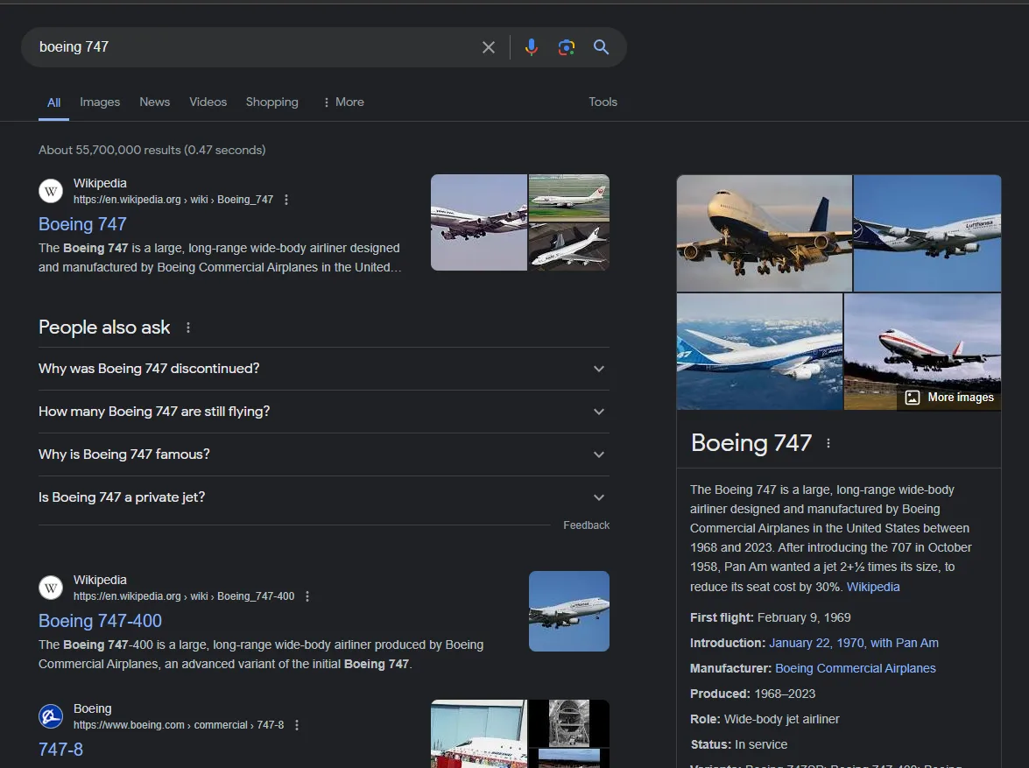The height and width of the screenshot is (768, 1029).
Task: Expand 'Why is Boeing 747 famous?'
Action: pyautogui.click(x=323, y=454)
